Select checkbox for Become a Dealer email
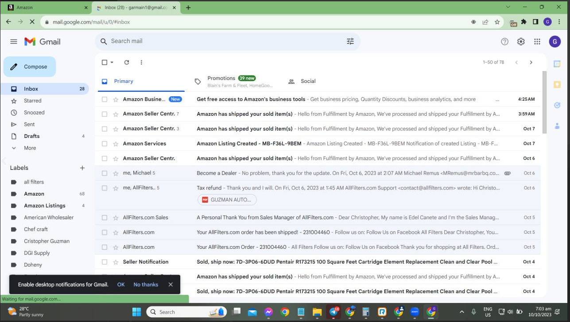This screenshot has height=322, width=570. point(105,173)
